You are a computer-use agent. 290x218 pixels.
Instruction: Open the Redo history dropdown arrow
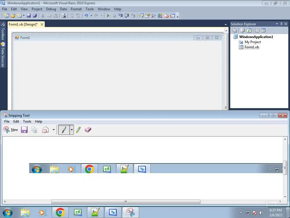pyautogui.click(x=101, y=16)
